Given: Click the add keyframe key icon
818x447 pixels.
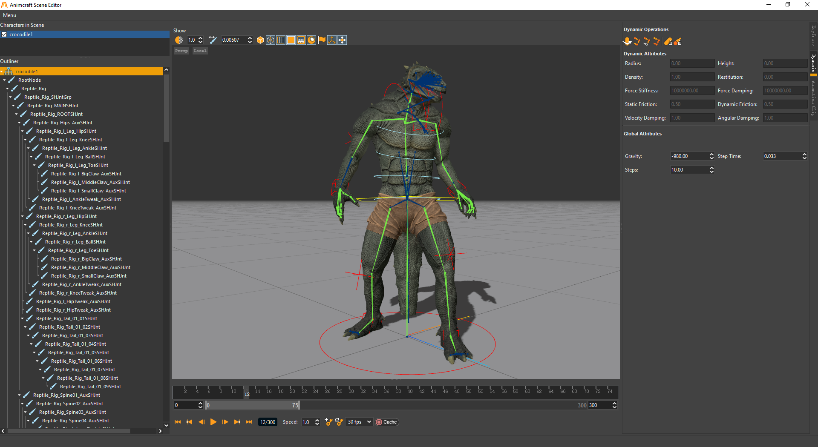Looking at the screenshot, I should tap(328, 422).
